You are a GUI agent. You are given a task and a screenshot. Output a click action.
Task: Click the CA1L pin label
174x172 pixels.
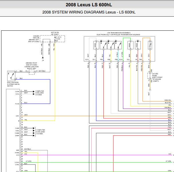coord(17,94)
